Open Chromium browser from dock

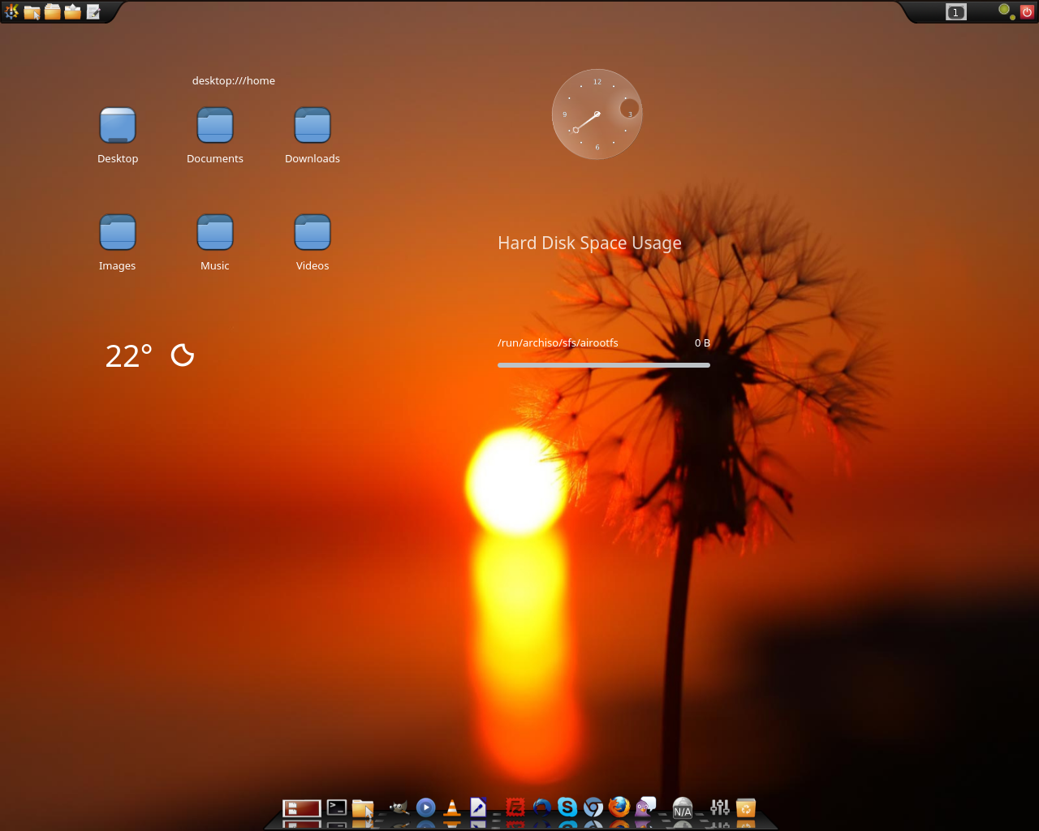(593, 807)
